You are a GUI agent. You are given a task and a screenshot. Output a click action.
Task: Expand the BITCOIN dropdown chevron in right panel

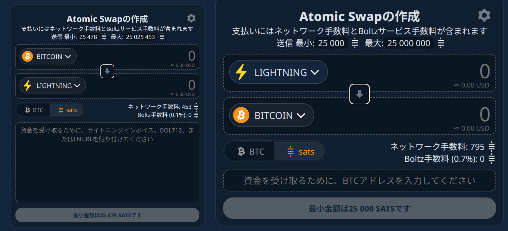pyautogui.click(x=301, y=115)
